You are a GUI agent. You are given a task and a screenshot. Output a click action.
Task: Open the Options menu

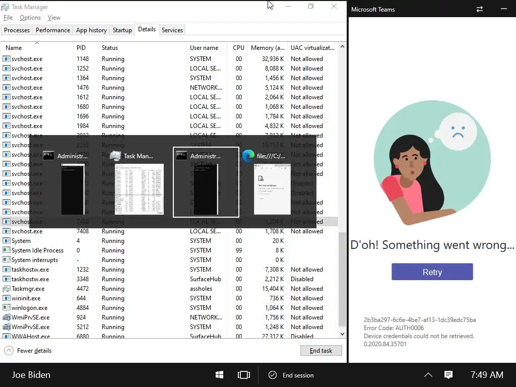(30, 18)
